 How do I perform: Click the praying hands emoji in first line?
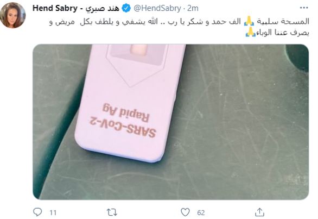click(249, 22)
